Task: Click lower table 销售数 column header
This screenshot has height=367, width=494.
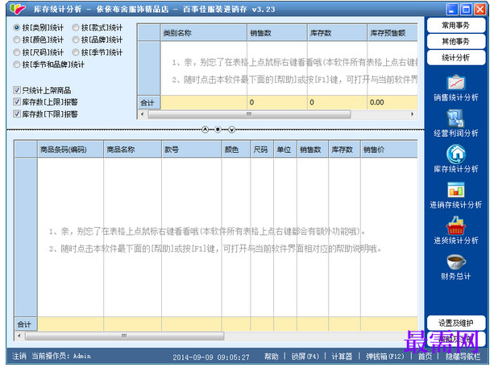Action: 313,150
